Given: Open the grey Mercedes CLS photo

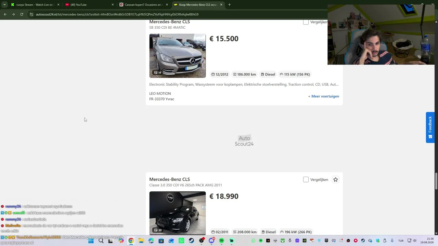Looking at the screenshot, I should pos(177,56).
